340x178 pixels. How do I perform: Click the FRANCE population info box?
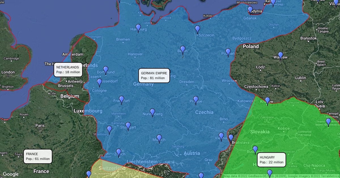point(38,156)
